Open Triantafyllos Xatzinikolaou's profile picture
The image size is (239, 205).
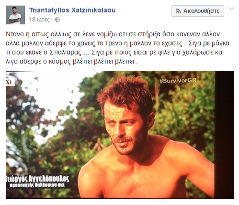(15, 15)
